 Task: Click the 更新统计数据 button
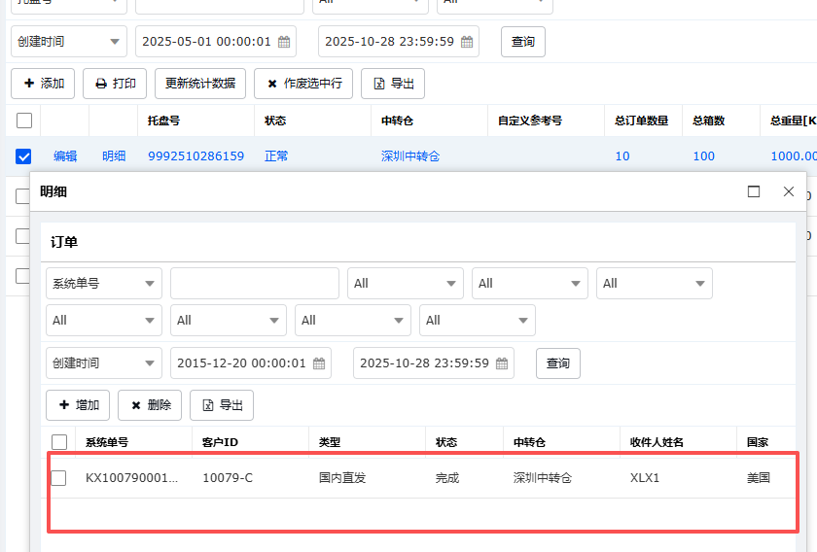[200, 84]
